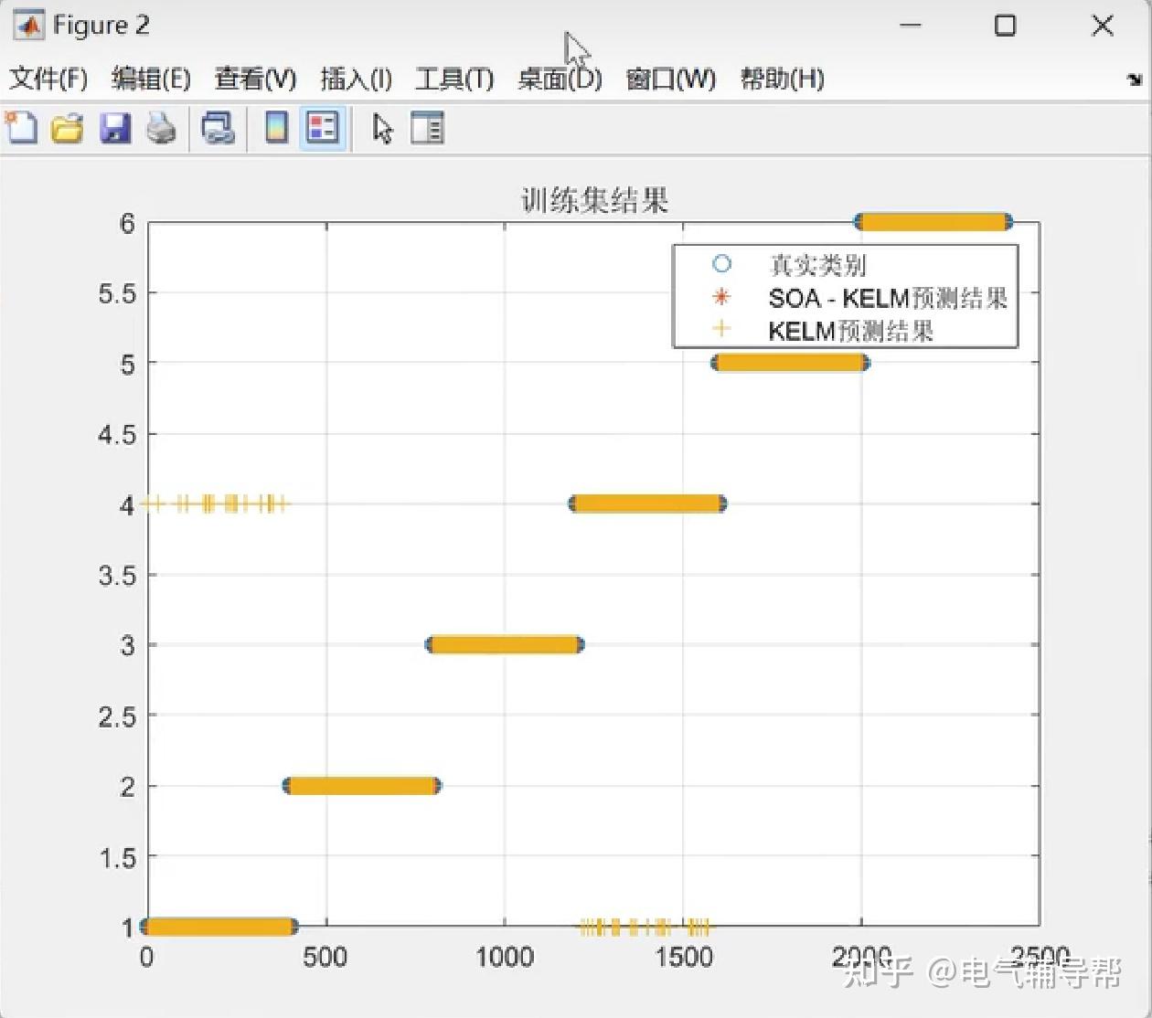
Task: Open the 编辑(E) menu
Action: (x=152, y=80)
